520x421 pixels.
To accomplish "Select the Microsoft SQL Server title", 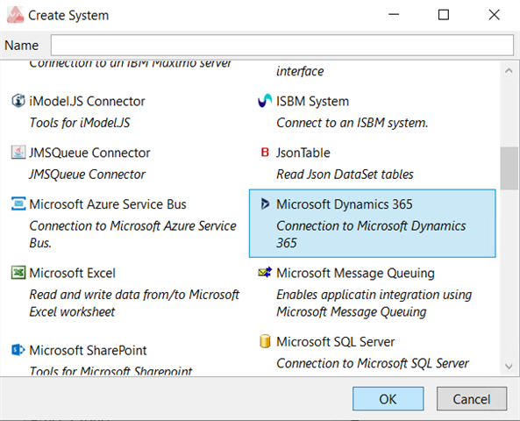I will coord(335,342).
